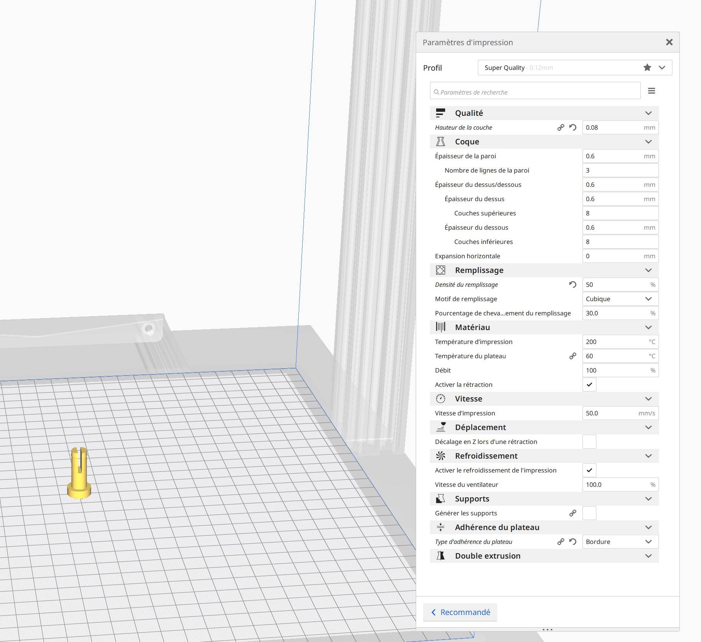Image resolution: width=701 pixels, height=642 pixels.
Task: Reset Type d'adhérence du plateau value
Action: (573, 542)
